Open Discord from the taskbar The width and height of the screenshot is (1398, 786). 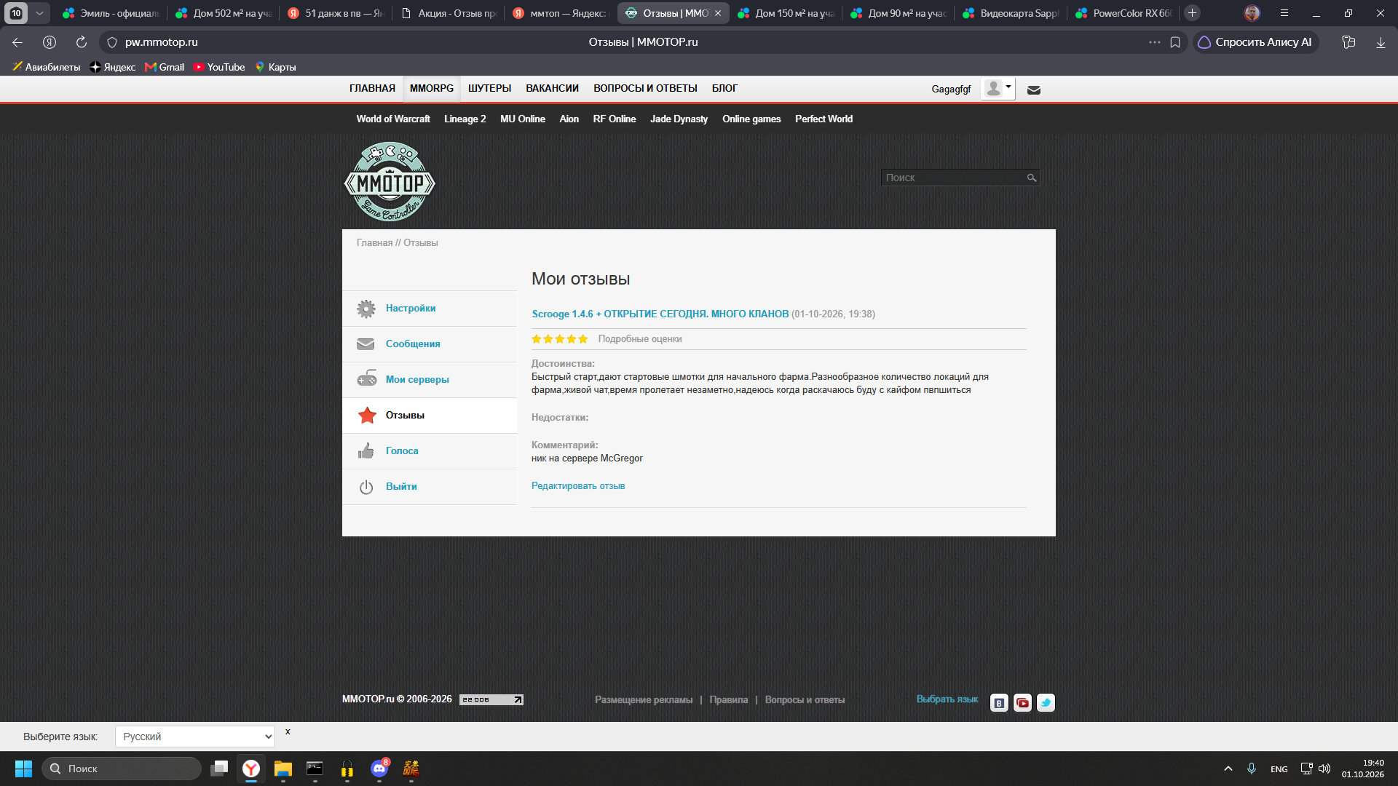379,769
